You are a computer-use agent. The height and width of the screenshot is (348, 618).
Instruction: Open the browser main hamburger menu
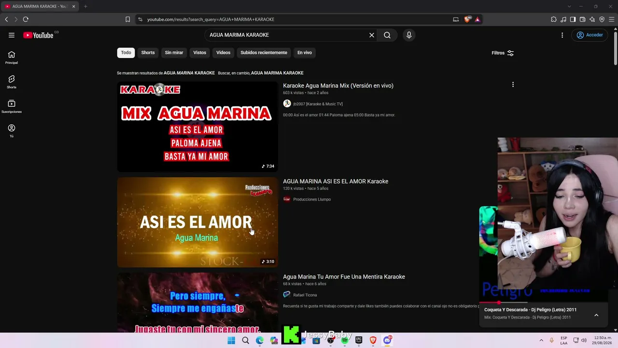(x=611, y=19)
